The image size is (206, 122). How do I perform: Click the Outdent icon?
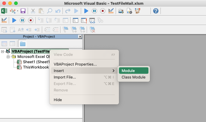[x=37, y=30]
